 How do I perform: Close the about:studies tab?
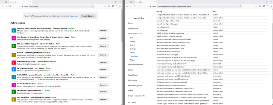click(x=30, y=2)
